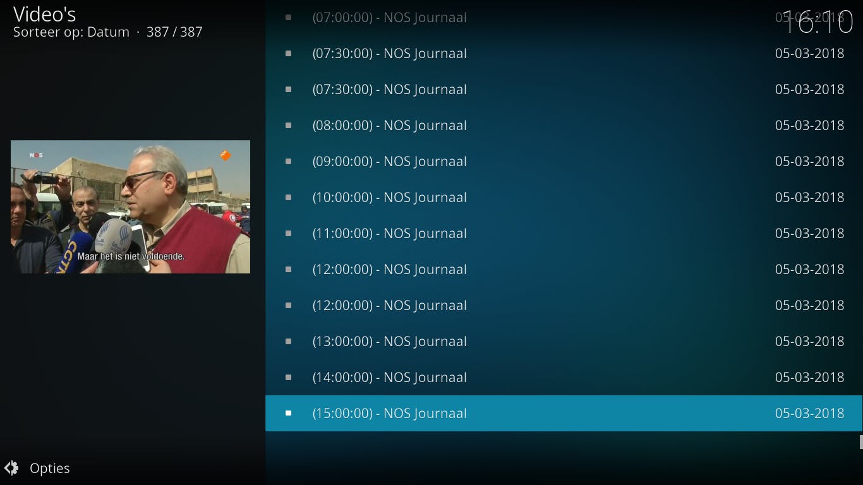Screen dimensions: 863x485
Task: Click the list scrollbar handle
Action: tap(860, 441)
